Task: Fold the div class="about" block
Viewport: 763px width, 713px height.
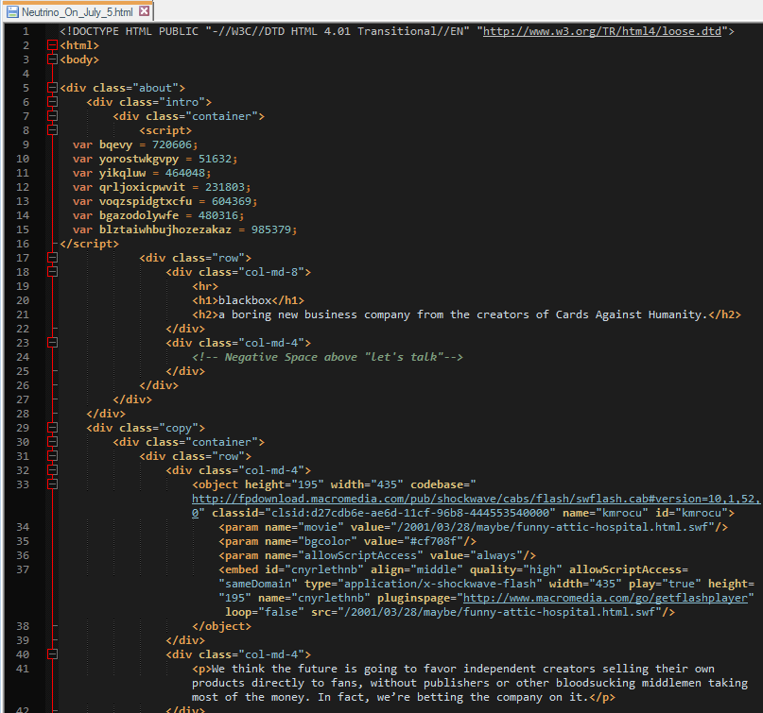Action: point(53,88)
